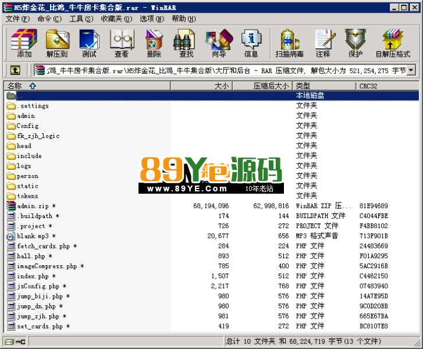Select file jump_zjh.php
This screenshot has height=349, width=423.
[x=212, y=316]
